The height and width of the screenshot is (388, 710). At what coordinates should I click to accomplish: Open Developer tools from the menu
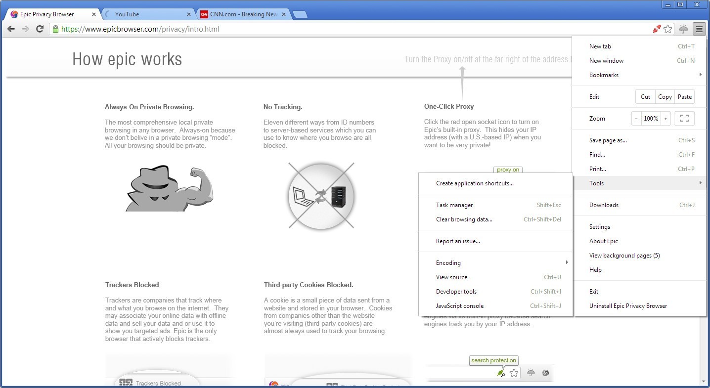[456, 291]
